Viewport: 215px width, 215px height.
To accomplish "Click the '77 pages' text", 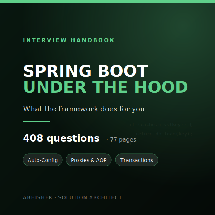I will pos(123,140).
